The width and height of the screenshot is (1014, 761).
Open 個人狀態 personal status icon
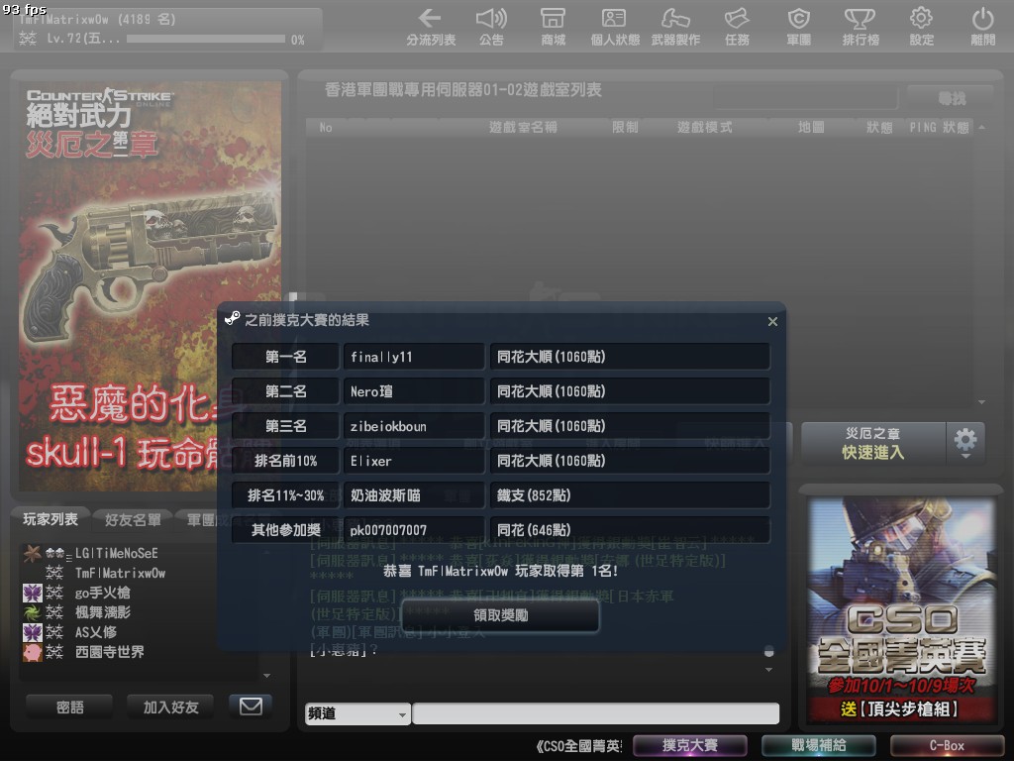click(x=615, y=20)
